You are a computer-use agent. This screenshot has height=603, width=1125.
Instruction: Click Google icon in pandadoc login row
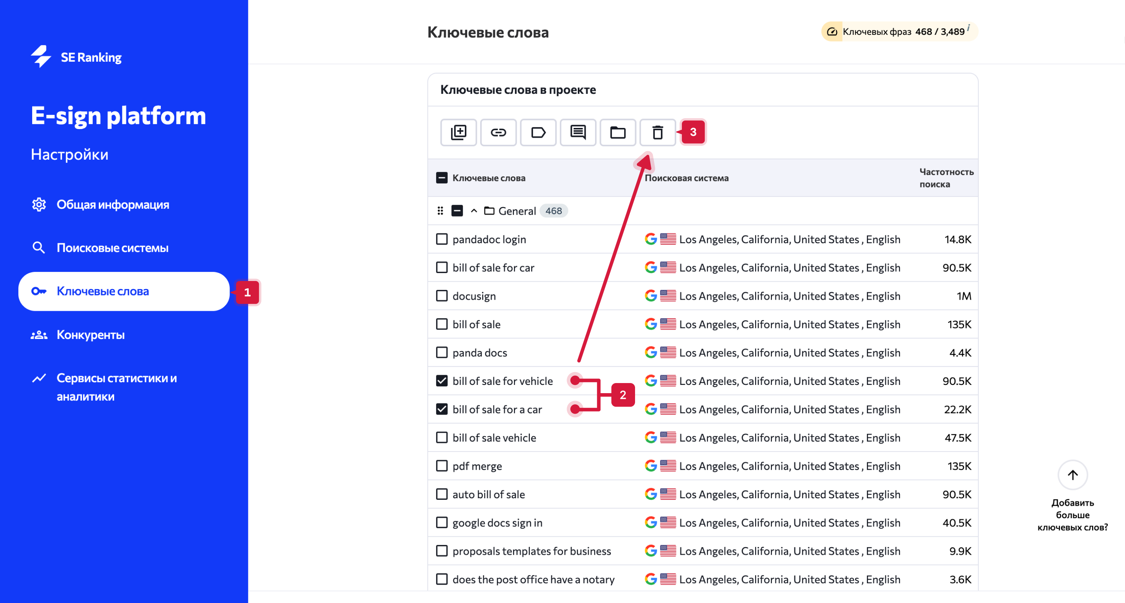click(651, 239)
